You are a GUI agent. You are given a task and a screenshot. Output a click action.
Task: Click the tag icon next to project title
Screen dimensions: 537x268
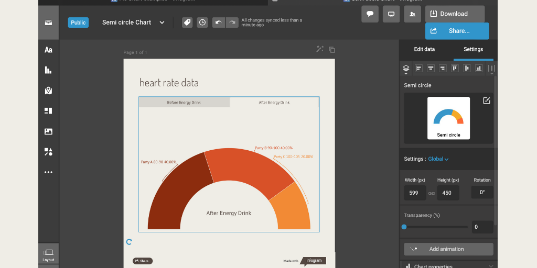pos(187,23)
